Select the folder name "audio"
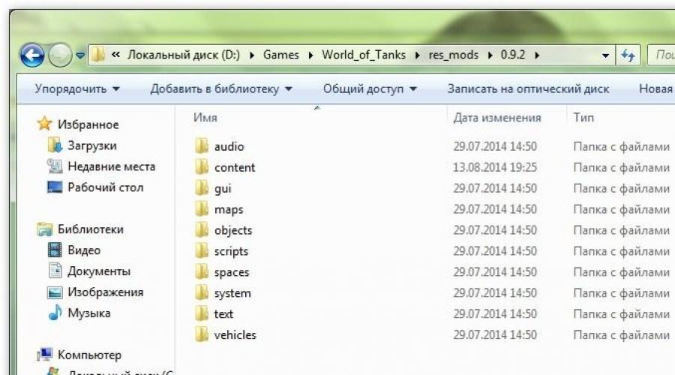 pyautogui.click(x=229, y=146)
